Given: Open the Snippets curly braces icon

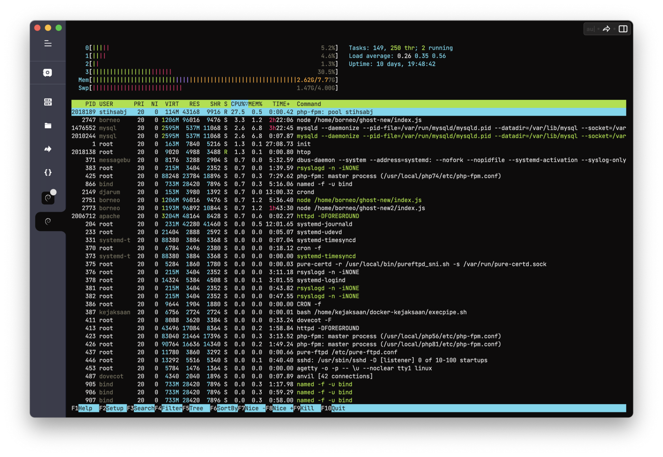Looking at the screenshot, I should (x=48, y=172).
